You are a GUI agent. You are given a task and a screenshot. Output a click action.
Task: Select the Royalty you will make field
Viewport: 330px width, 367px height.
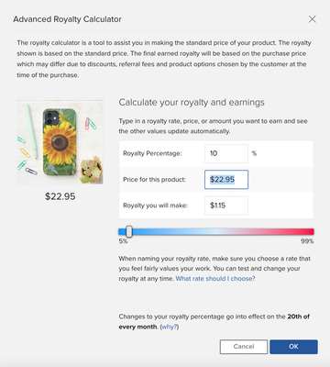pyautogui.click(x=226, y=206)
